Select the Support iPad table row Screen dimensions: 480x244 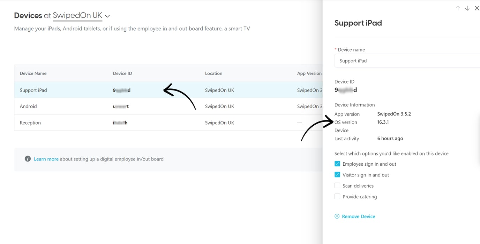tap(33, 90)
